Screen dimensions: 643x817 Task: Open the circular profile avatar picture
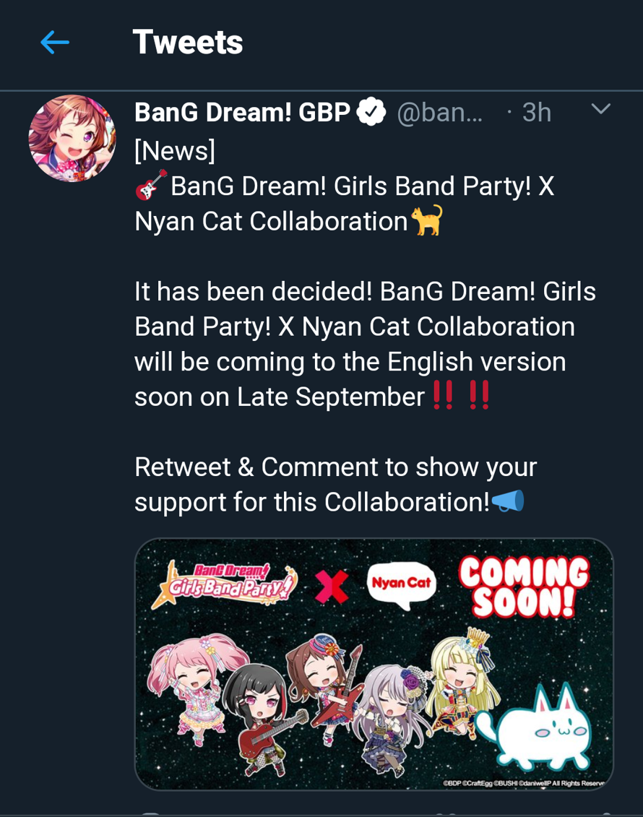(72, 137)
